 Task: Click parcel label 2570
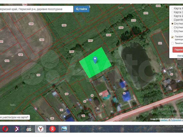point(133,20)
